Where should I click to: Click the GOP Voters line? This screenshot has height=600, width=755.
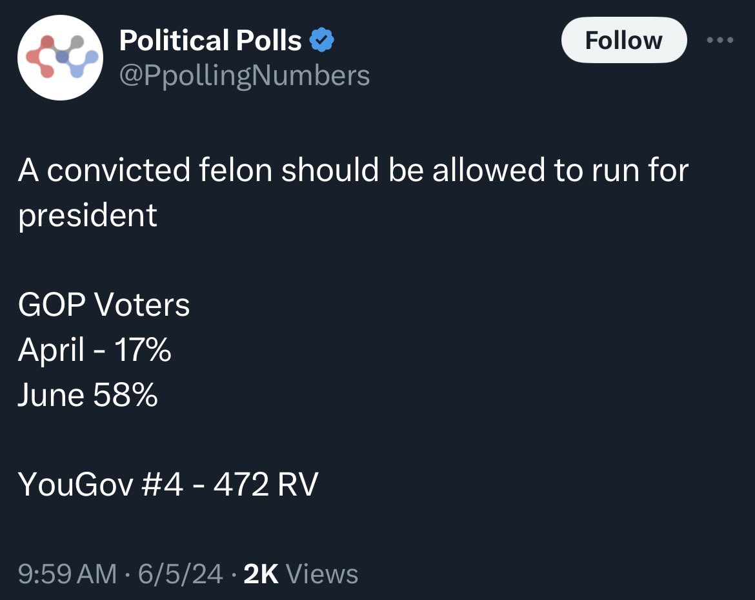pyautogui.click(x=104, y=305)
